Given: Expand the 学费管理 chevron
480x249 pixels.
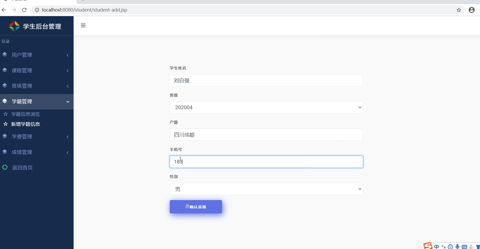Looking at the screenshot, I should (68, 137).
